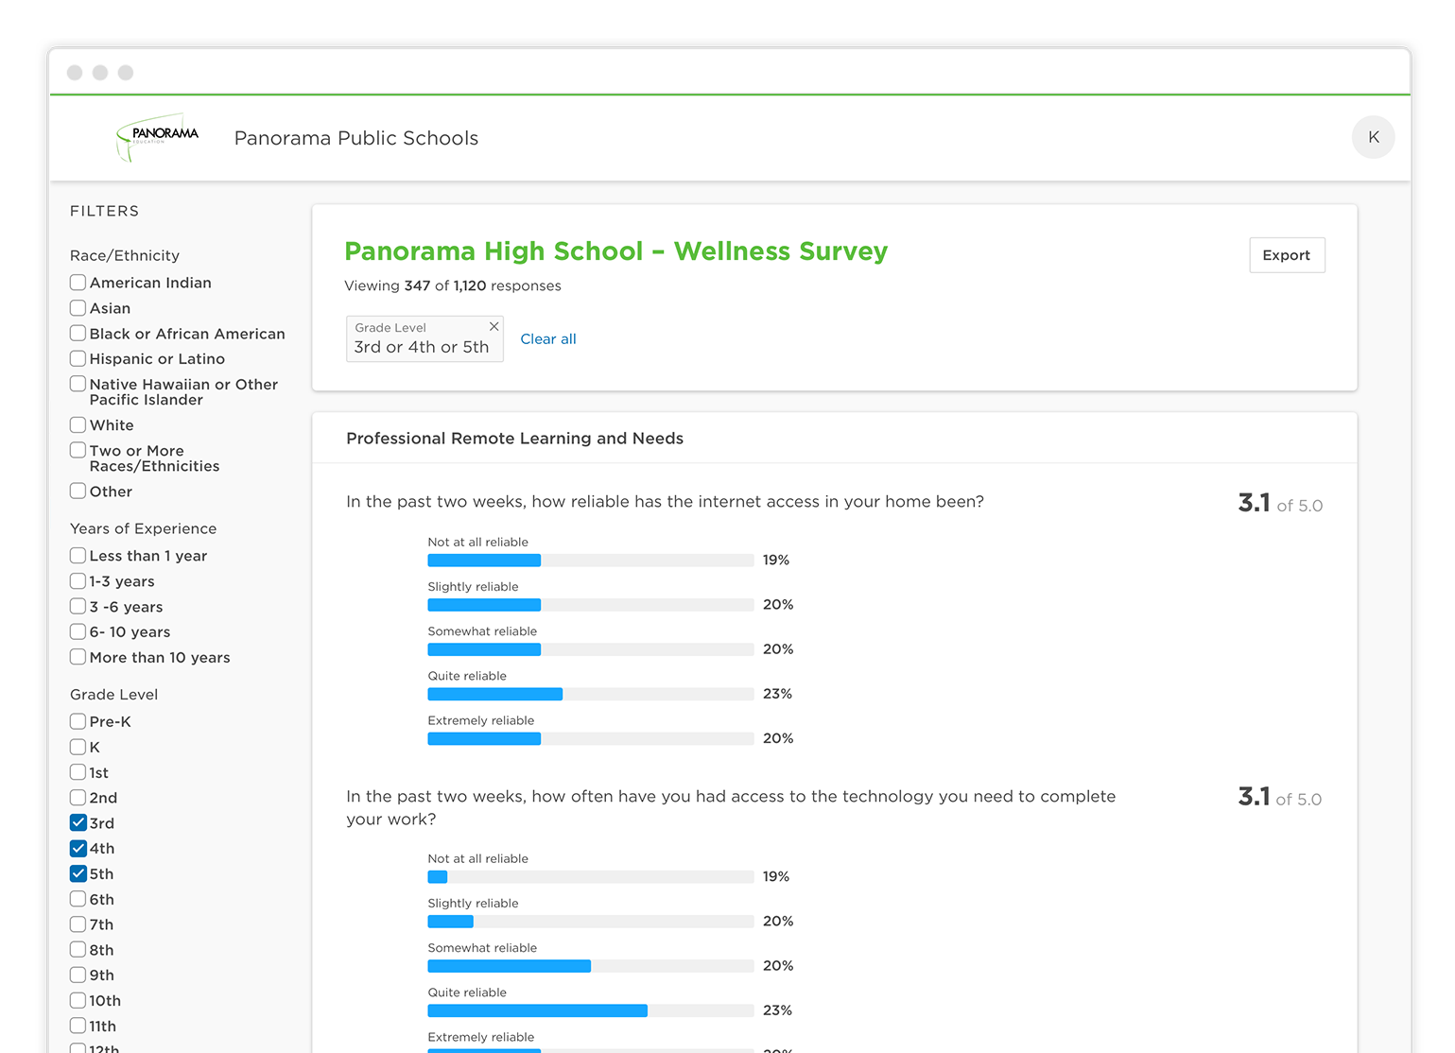Remove the Grade Level filter chip with X
The width and height of the screenshot is (1455, 1053).
click(494, 326)
